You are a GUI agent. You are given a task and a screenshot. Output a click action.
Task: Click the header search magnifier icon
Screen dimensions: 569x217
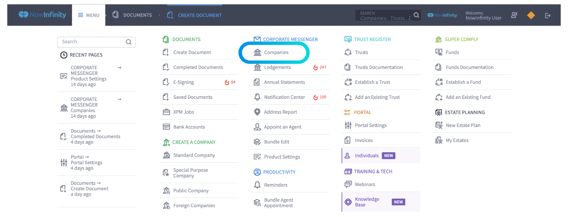click(416, 15)
